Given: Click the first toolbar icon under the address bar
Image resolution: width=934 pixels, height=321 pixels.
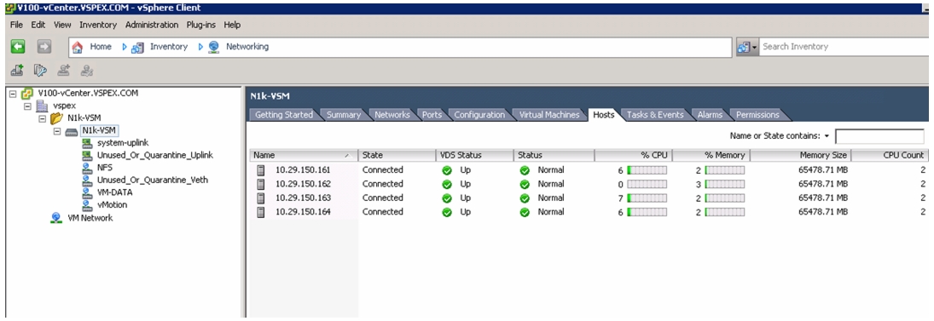Looking at the screenshot, I should point(17,71).
